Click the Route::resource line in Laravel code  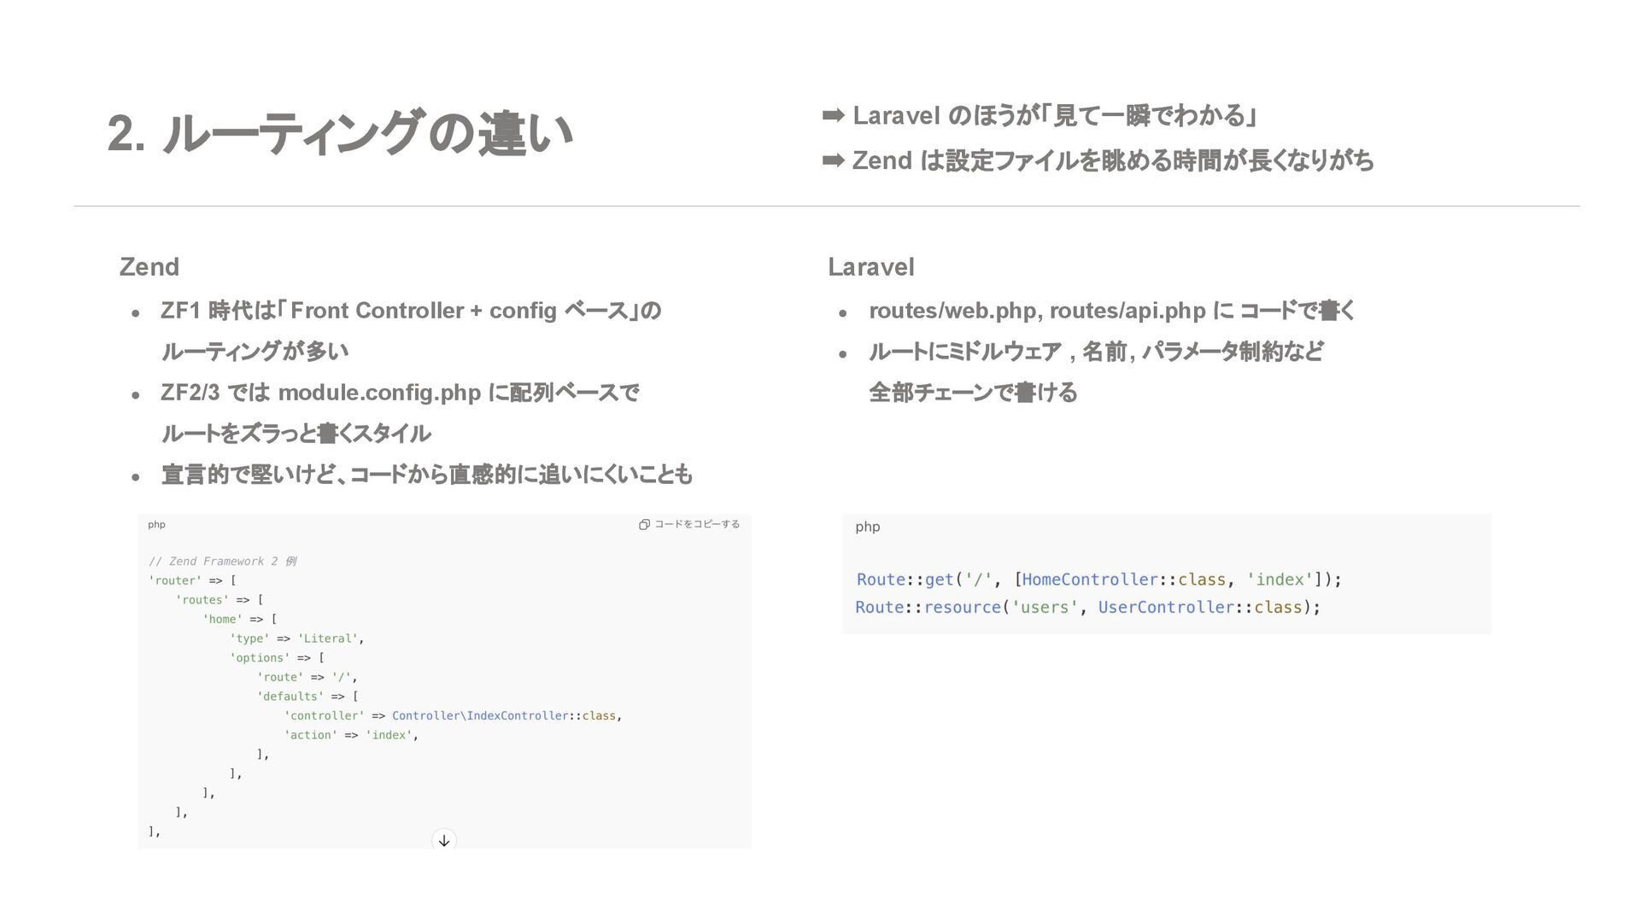click(1088, 607)
